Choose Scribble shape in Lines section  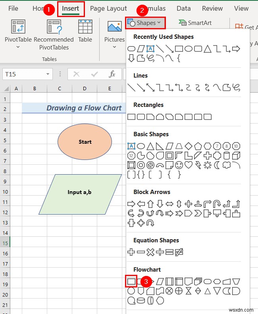236,88
